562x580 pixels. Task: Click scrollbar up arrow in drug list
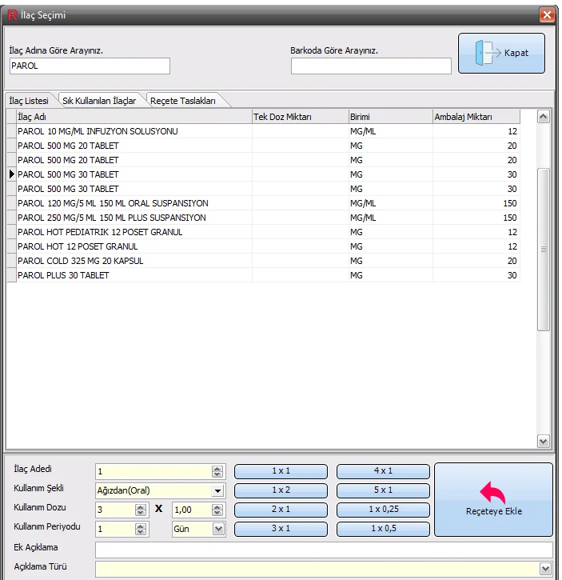543,117
